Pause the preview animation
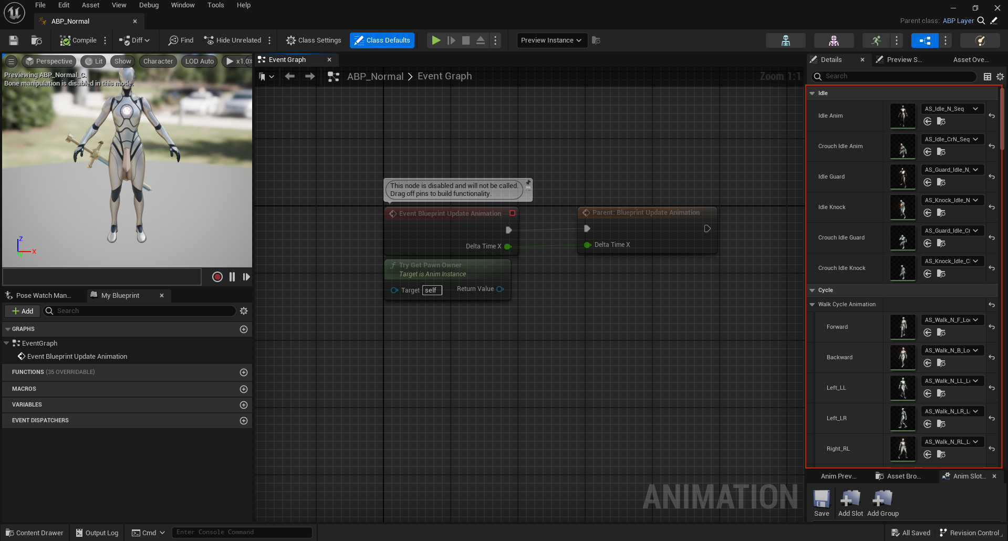1008x541 pixels. point(232,277)
